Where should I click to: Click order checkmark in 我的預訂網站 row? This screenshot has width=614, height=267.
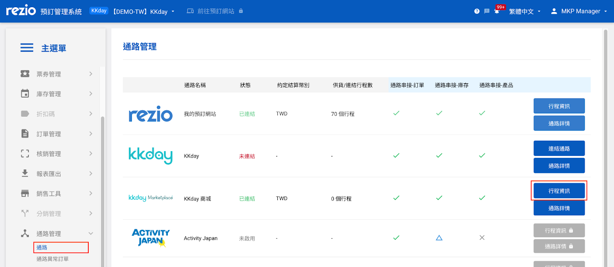(x=396, y=113)
